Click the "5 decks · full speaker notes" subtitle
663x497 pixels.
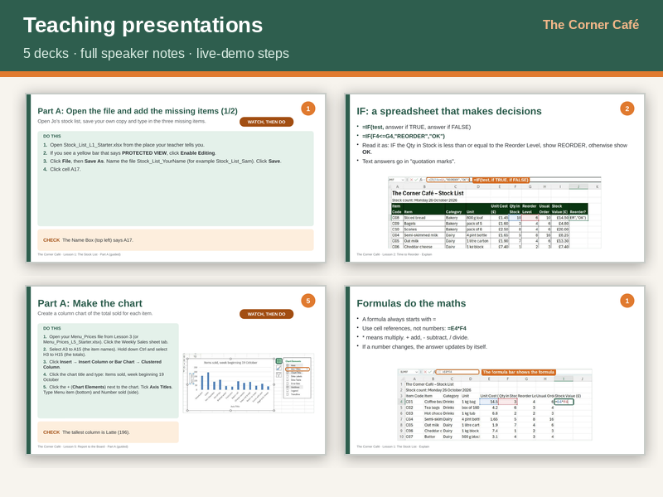pyautogui.click(x=156, y=54)
